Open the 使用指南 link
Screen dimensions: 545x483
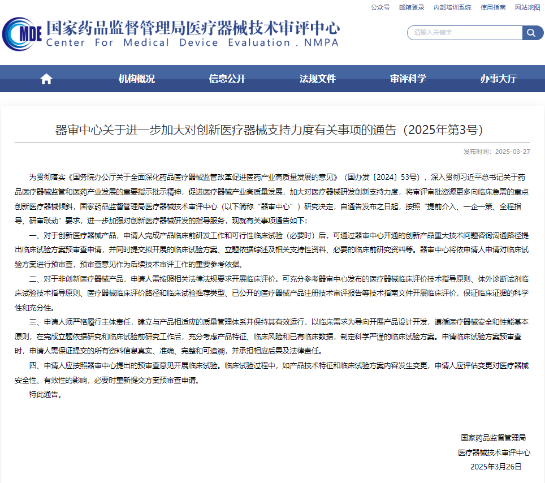(x=493, y=7)
